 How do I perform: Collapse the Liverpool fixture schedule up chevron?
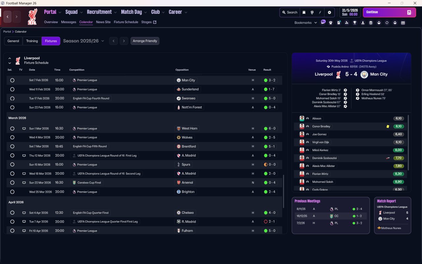tap(10, 58)
